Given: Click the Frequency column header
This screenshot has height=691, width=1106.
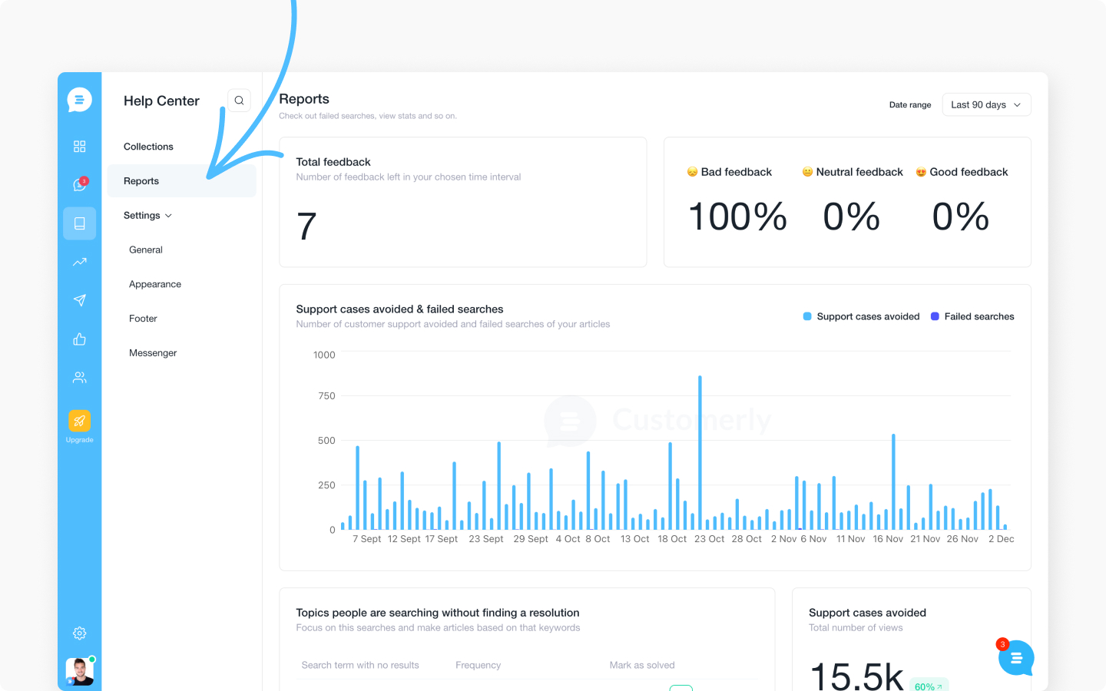Looking at the screenshot, I should (478, 665).
